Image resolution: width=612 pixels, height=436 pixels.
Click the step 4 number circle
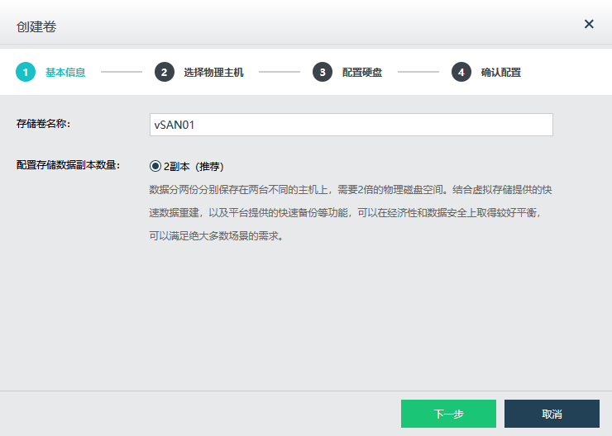pos(461,72)
